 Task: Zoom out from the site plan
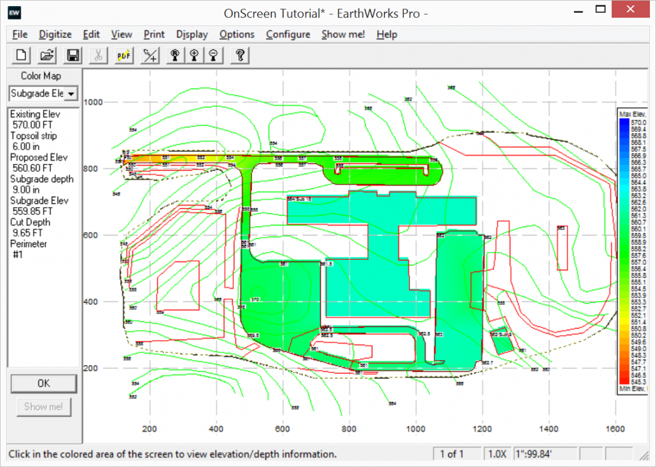[214, 55]
